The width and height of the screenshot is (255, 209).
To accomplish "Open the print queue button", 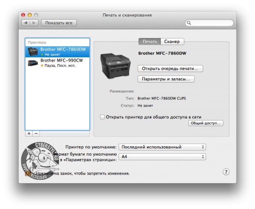I will (170, 68).
